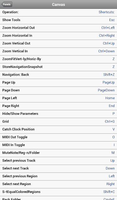Select the Navigation: Back item
117x200 pixels.
coord(58,75)
